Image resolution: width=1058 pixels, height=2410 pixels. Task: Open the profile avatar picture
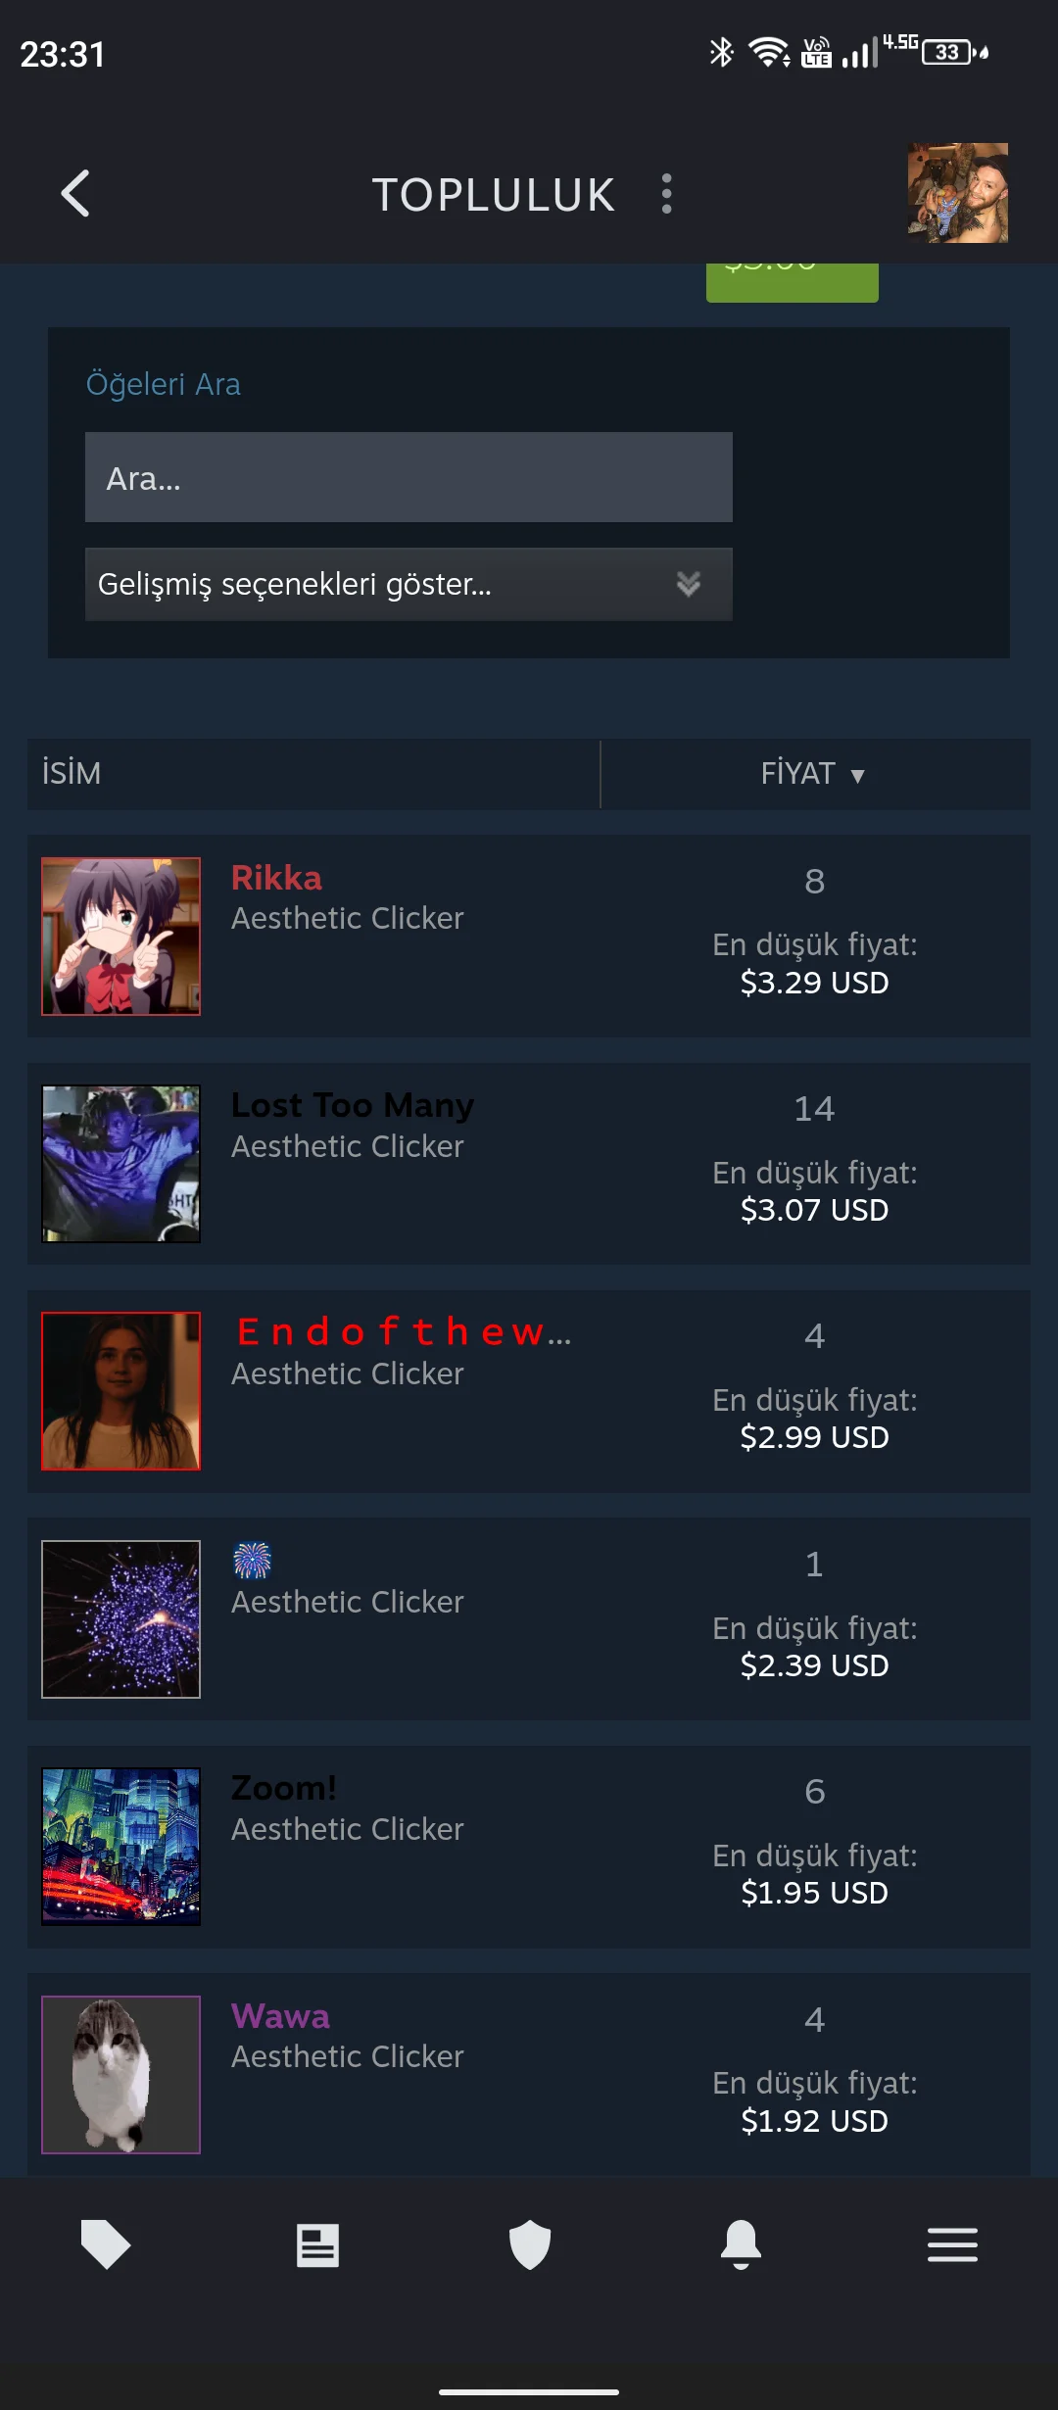957,193
